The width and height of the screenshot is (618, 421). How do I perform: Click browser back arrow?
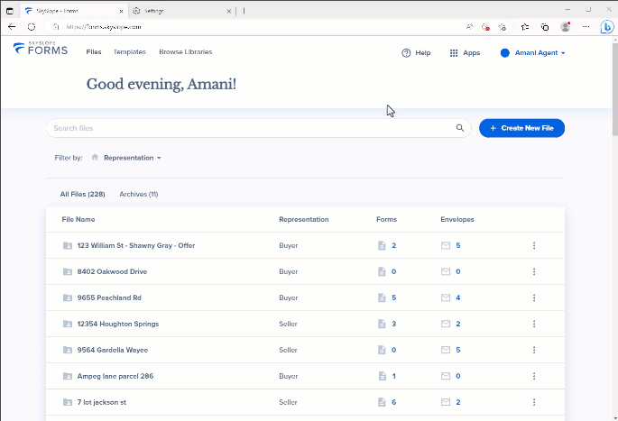click(12, 27)
